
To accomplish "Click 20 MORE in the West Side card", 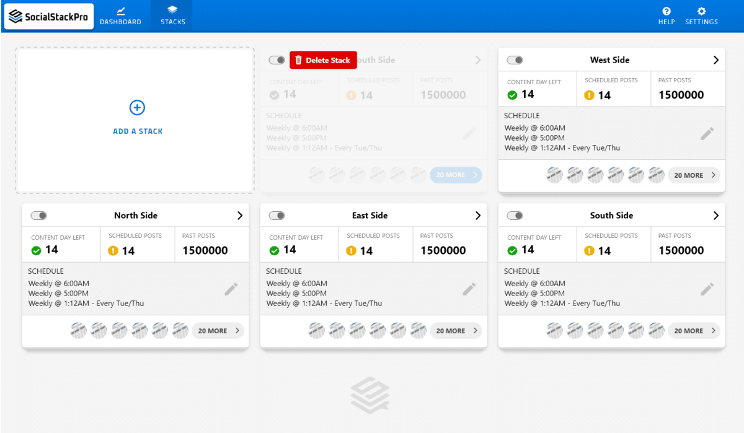I will pyautogui.click(x=693, y=175).
